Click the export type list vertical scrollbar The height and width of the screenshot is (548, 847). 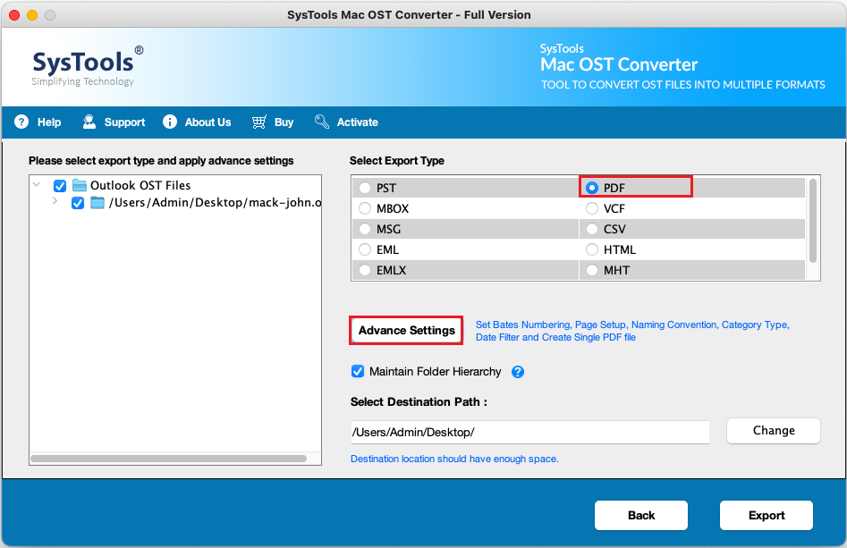click(x=813, y=220)
